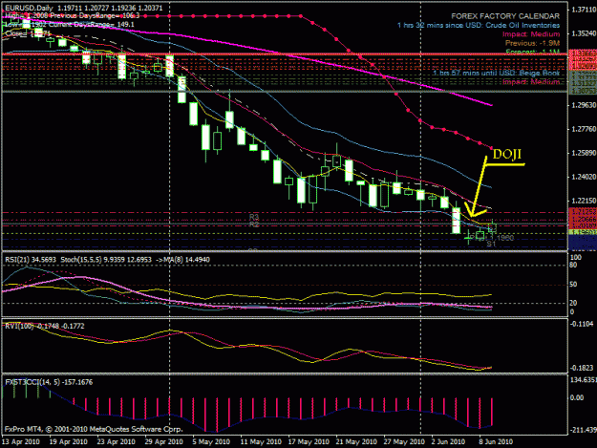Click the Current DaysRange 149.1 readout
Screen dimensions: 597x448
tap(92, 25)
